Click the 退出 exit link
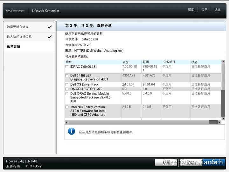The height and width of the screenshot is (172, 229). pos(218,10)
